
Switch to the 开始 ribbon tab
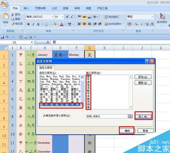pos(15,8)
